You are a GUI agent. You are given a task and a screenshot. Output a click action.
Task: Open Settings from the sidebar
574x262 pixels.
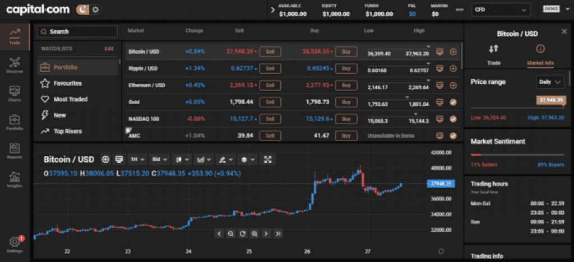15,245
